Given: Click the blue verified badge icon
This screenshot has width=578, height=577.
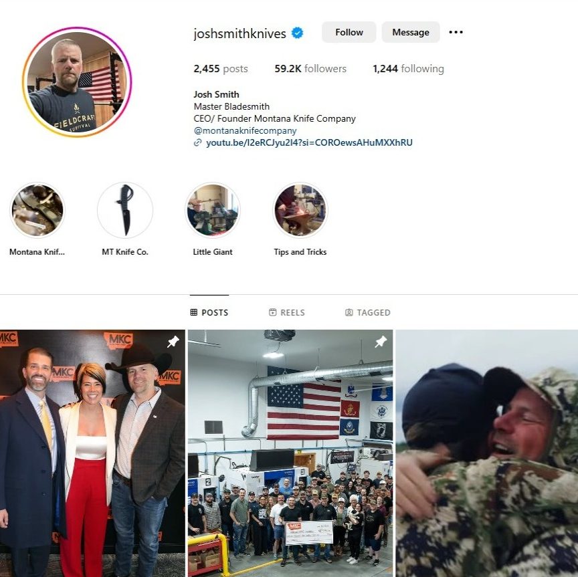Looking at the screenshot, I should (x=298, y=33).
